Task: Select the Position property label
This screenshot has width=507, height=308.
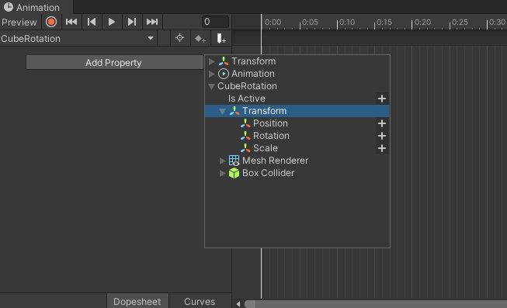Action: [x=270, y=123]
